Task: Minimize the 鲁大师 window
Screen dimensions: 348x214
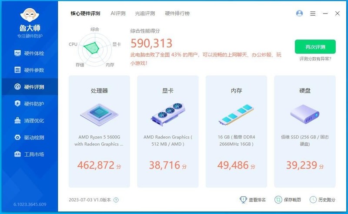Action: point(325,13)
